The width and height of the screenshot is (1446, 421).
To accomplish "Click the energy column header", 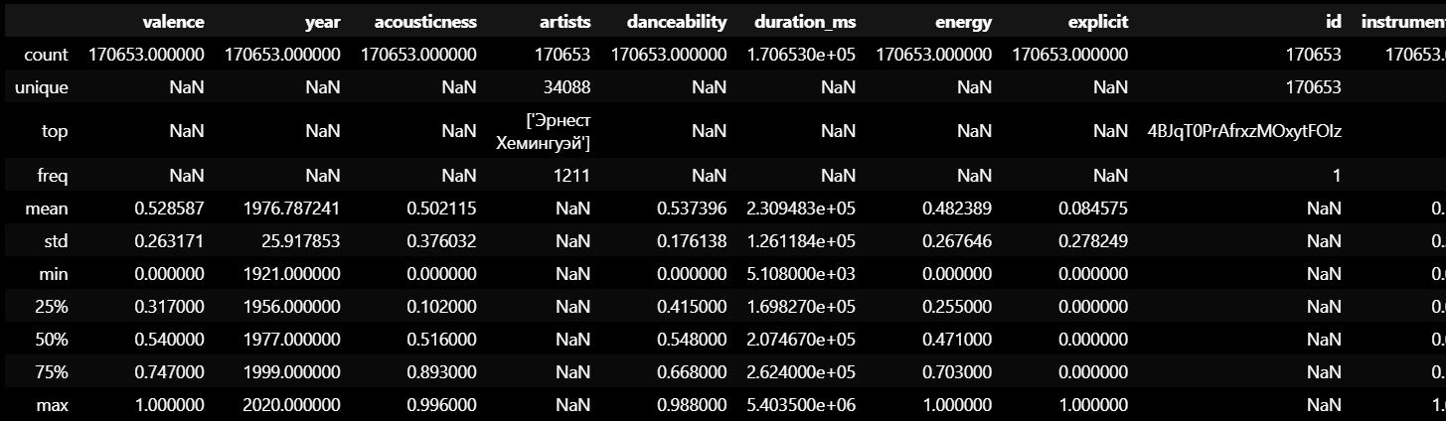I will [964, 21].
